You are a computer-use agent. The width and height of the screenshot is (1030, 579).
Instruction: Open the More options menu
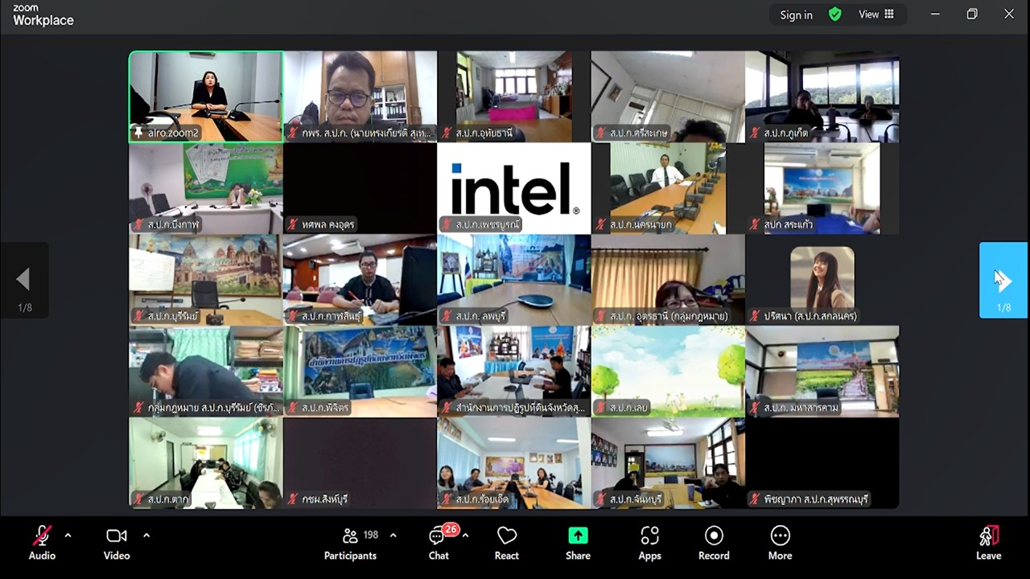coord(780,543)
